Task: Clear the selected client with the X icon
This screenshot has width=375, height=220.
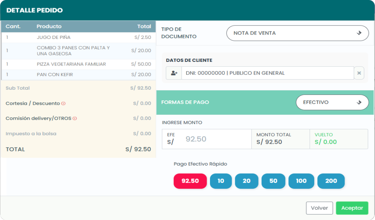Action: click(x=359, y=73)
